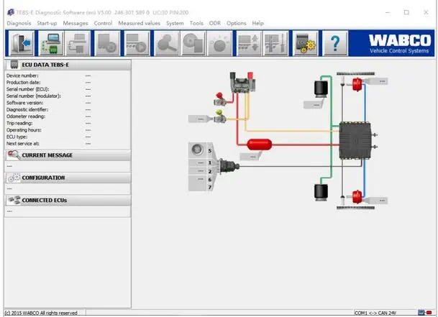The height and width of the screenshot is (317, 438).
Task: Open the Measured values menu
Action: (x=139, y=23)
